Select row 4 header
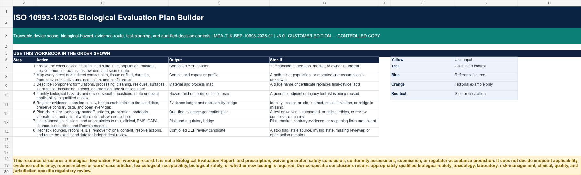This screenshot has width=581, height=175. point(6,47)
